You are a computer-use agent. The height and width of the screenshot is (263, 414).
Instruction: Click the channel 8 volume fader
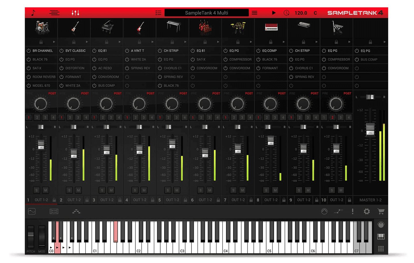click(271, 141)
